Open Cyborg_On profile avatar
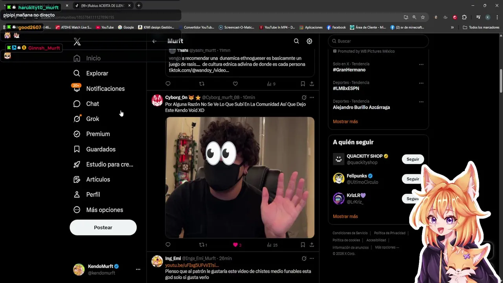The height and width of the screenshot is (283, 503). click(157, 100)
